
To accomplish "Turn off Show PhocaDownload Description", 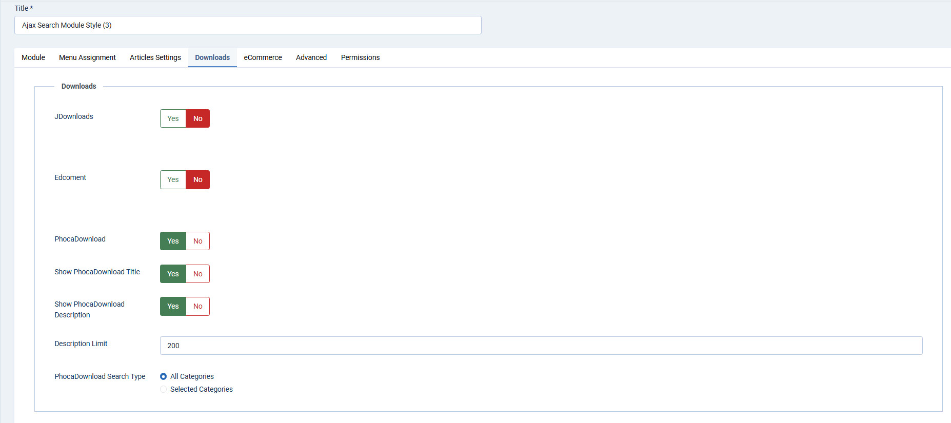I will (197, 306).
